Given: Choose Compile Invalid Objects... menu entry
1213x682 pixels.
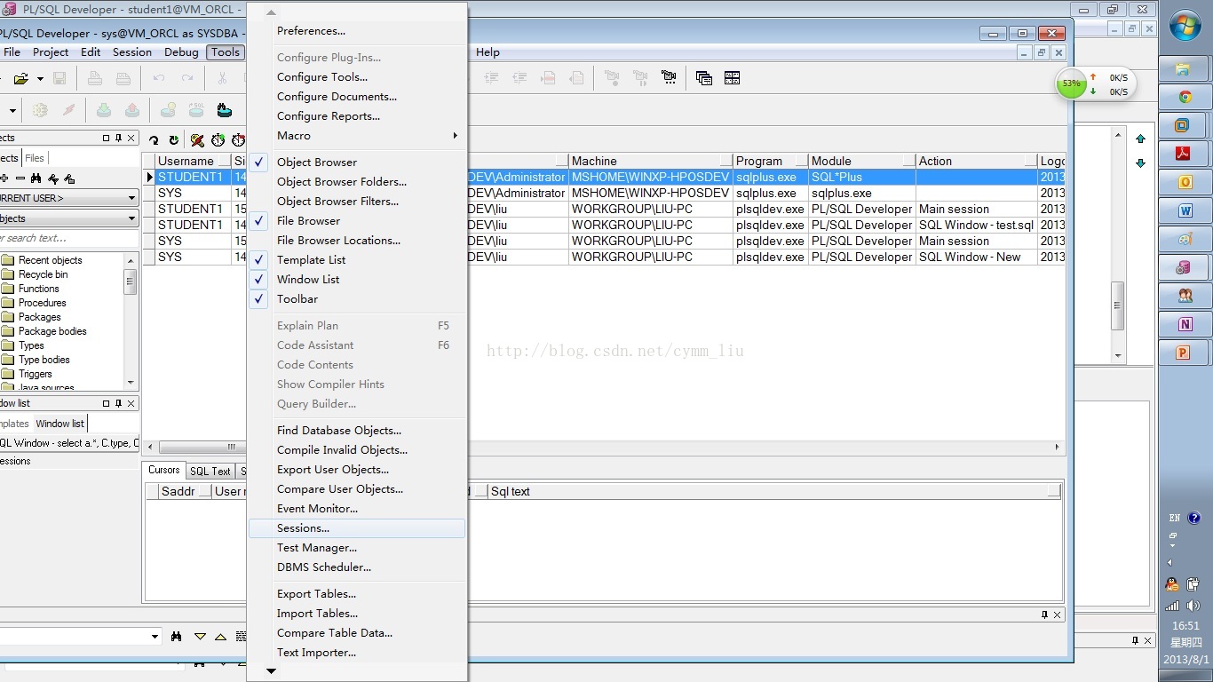Looking at the screenshot, I should [357, 450].
